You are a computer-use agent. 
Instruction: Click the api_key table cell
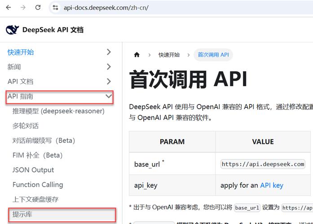[x=172, y=185]
